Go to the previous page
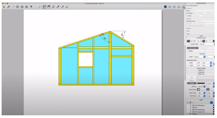The width and height of the screenshot is (217, 118). 174,7
